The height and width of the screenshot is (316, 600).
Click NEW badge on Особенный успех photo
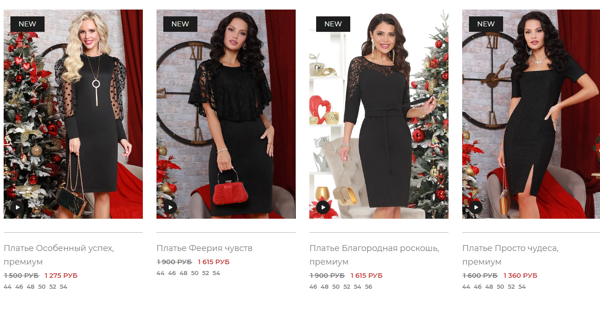click(x=27, y=24)
